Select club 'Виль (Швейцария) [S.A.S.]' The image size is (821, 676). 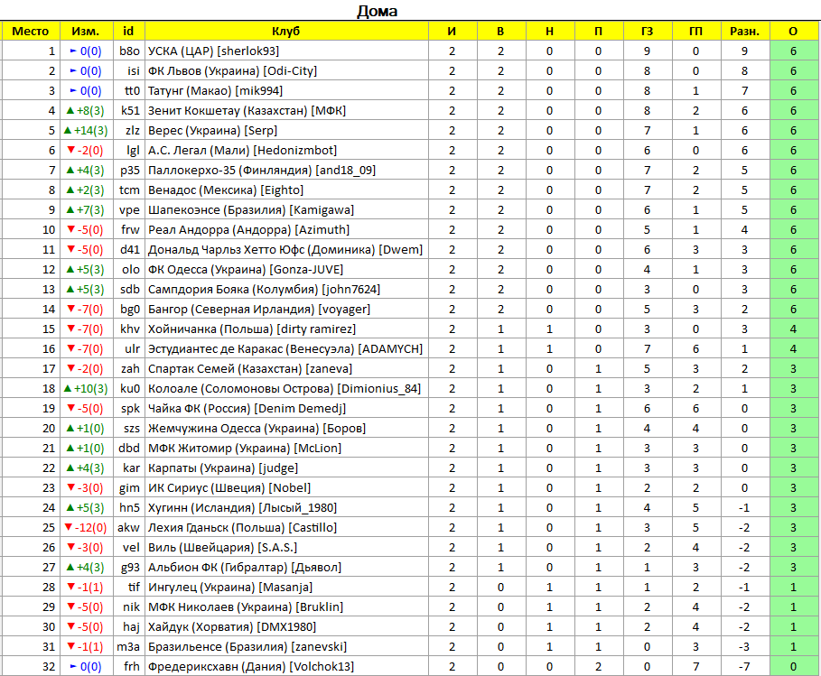click(x=222, y=549)
